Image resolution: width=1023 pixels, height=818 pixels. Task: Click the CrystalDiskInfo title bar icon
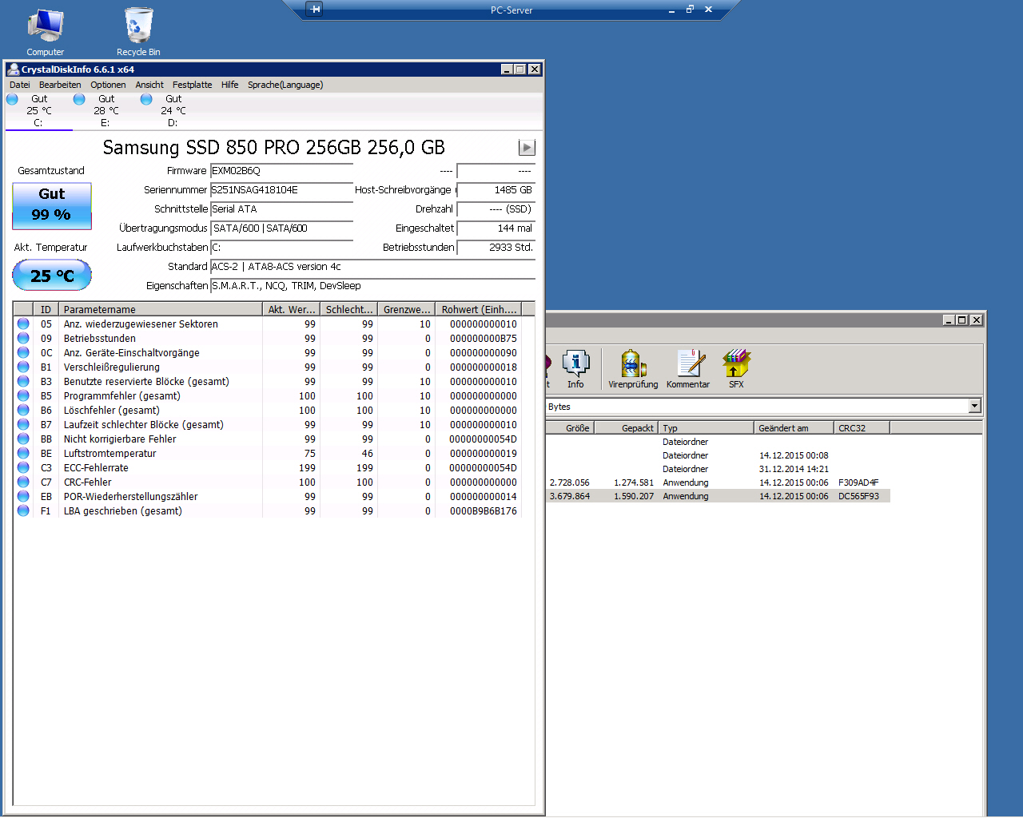tap(14, 69)
